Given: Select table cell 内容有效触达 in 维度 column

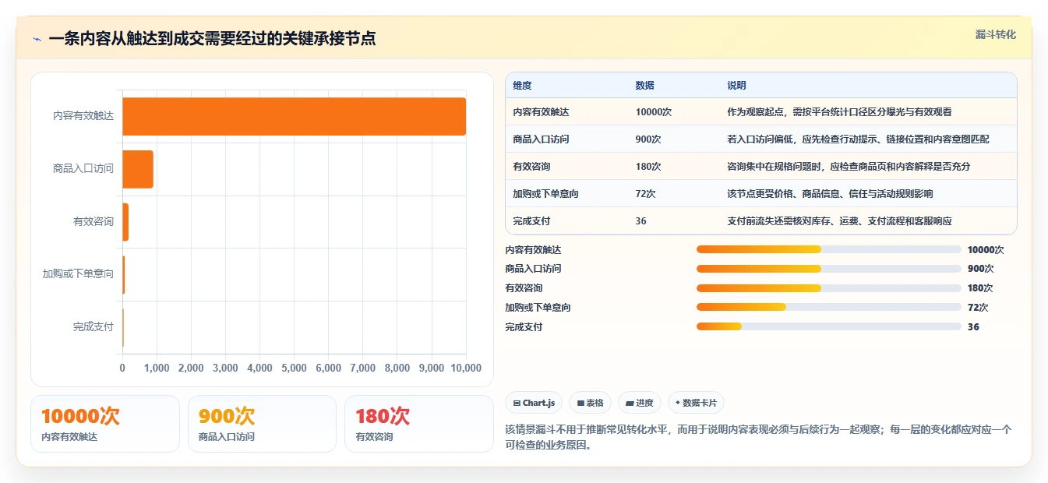Looking at the screenshot, I should point(541,112).
